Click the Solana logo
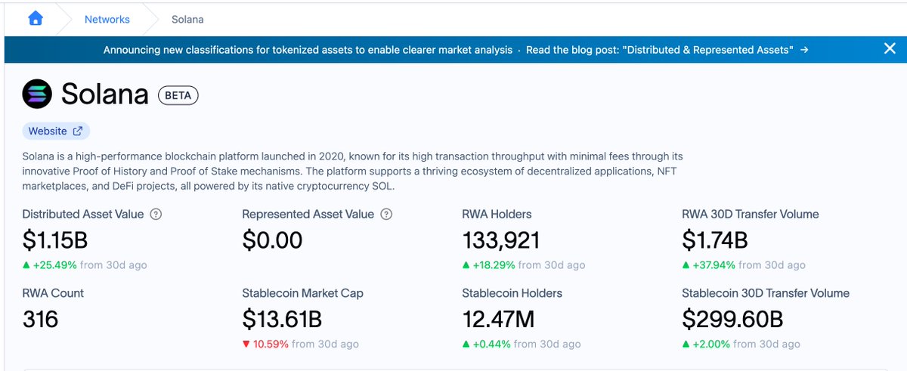The height and width of the screenshot is (371, 907). [x=38, y=95]
